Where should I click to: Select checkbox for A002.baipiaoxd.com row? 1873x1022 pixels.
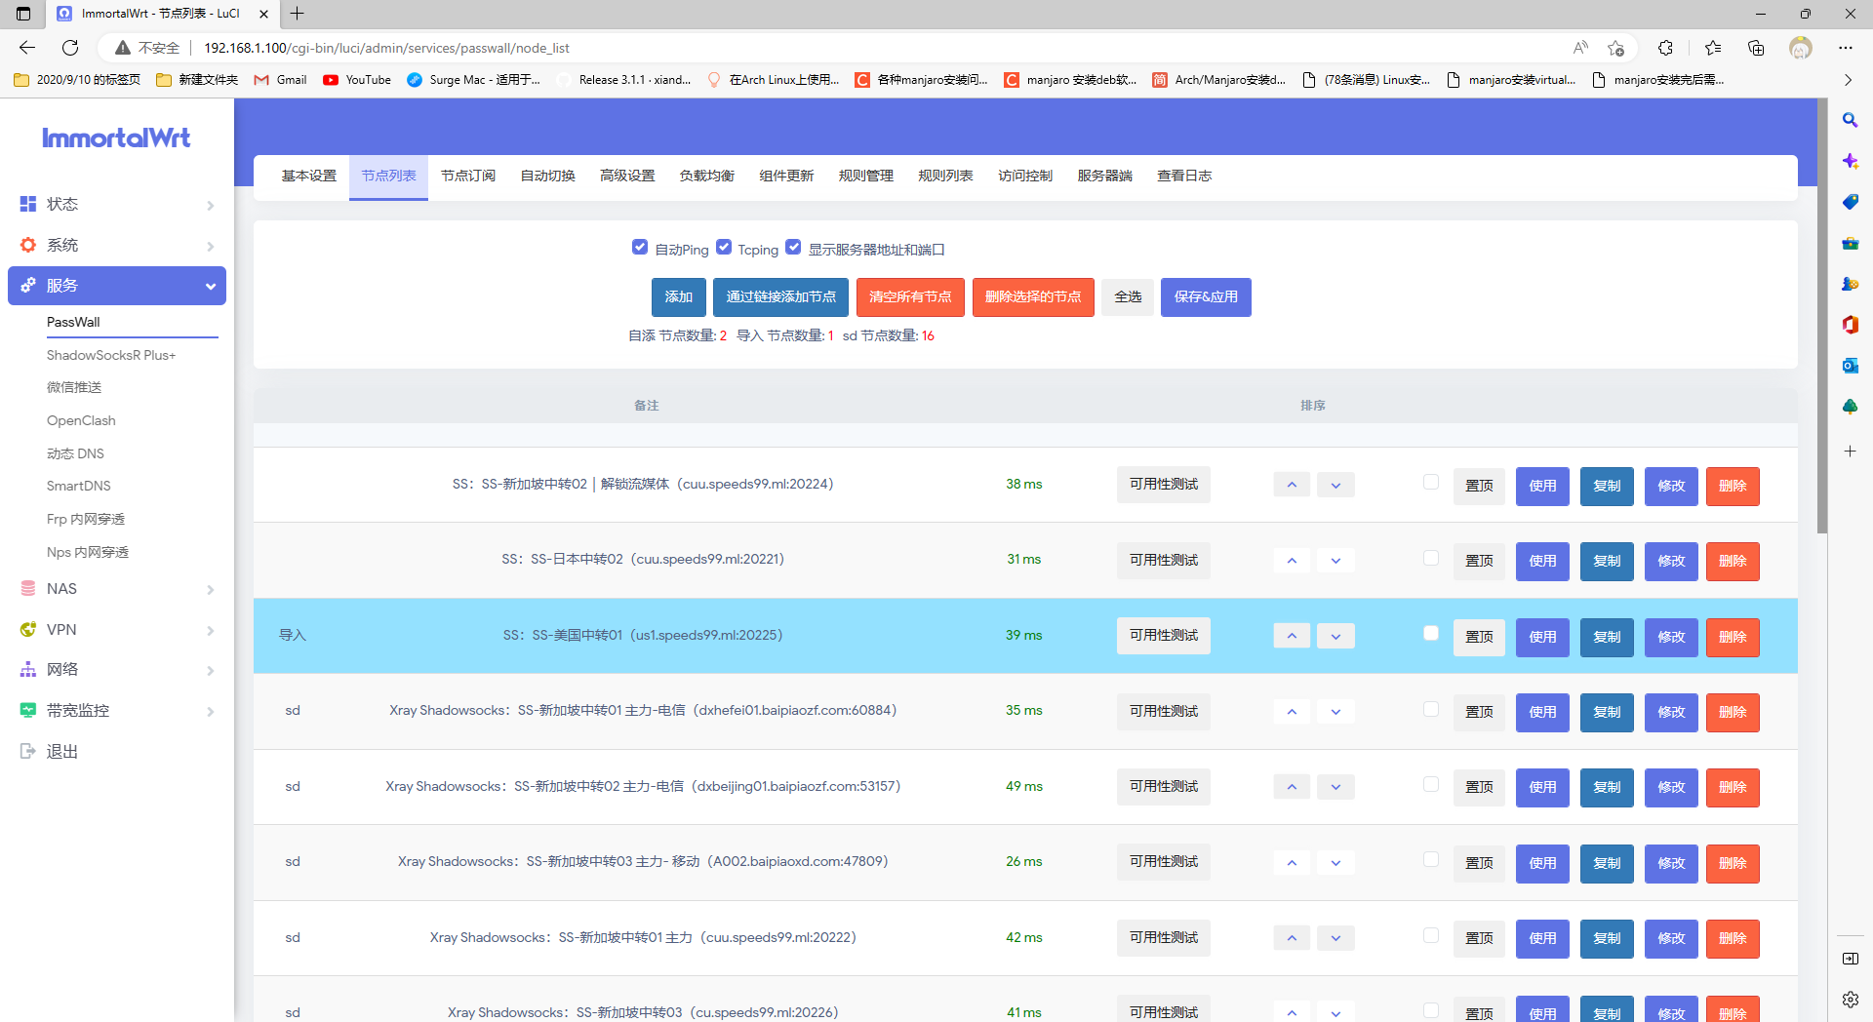(x=1431, y=859)
